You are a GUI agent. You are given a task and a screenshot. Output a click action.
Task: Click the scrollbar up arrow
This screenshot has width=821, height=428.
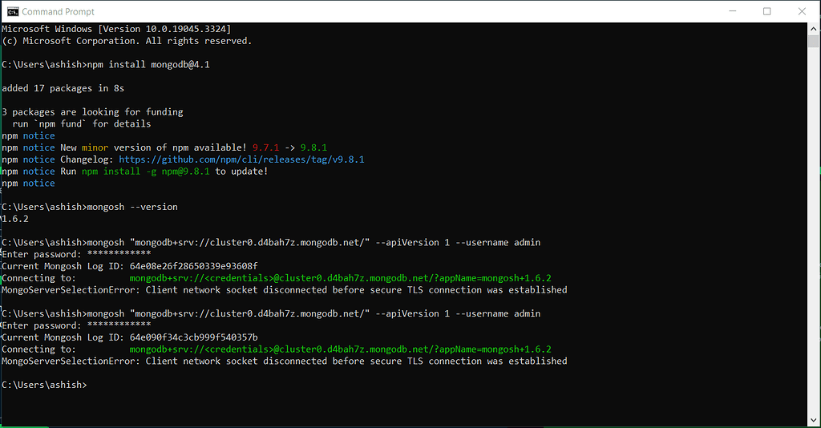[813, 29]
